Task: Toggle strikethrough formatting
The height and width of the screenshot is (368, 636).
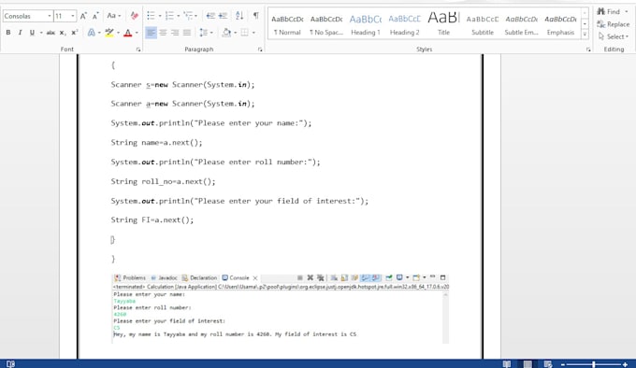Action: (x=51, y=33)
